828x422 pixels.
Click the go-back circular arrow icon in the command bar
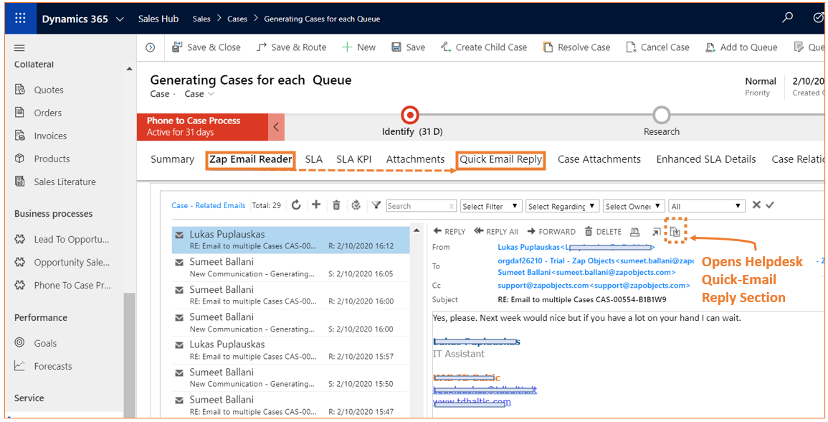[151, 47]
